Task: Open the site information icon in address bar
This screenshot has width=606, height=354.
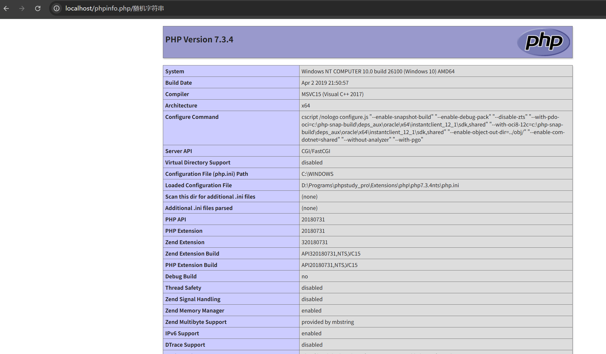Action: [56, 8]
